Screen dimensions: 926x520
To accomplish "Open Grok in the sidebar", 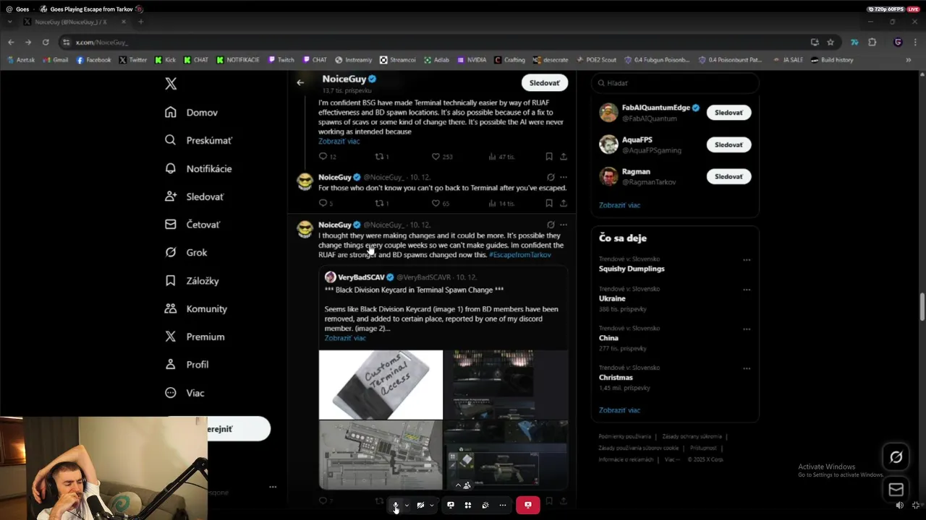I will (186, 252).
